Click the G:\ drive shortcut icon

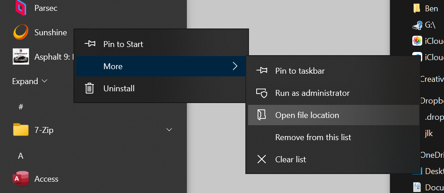point(417,25)
